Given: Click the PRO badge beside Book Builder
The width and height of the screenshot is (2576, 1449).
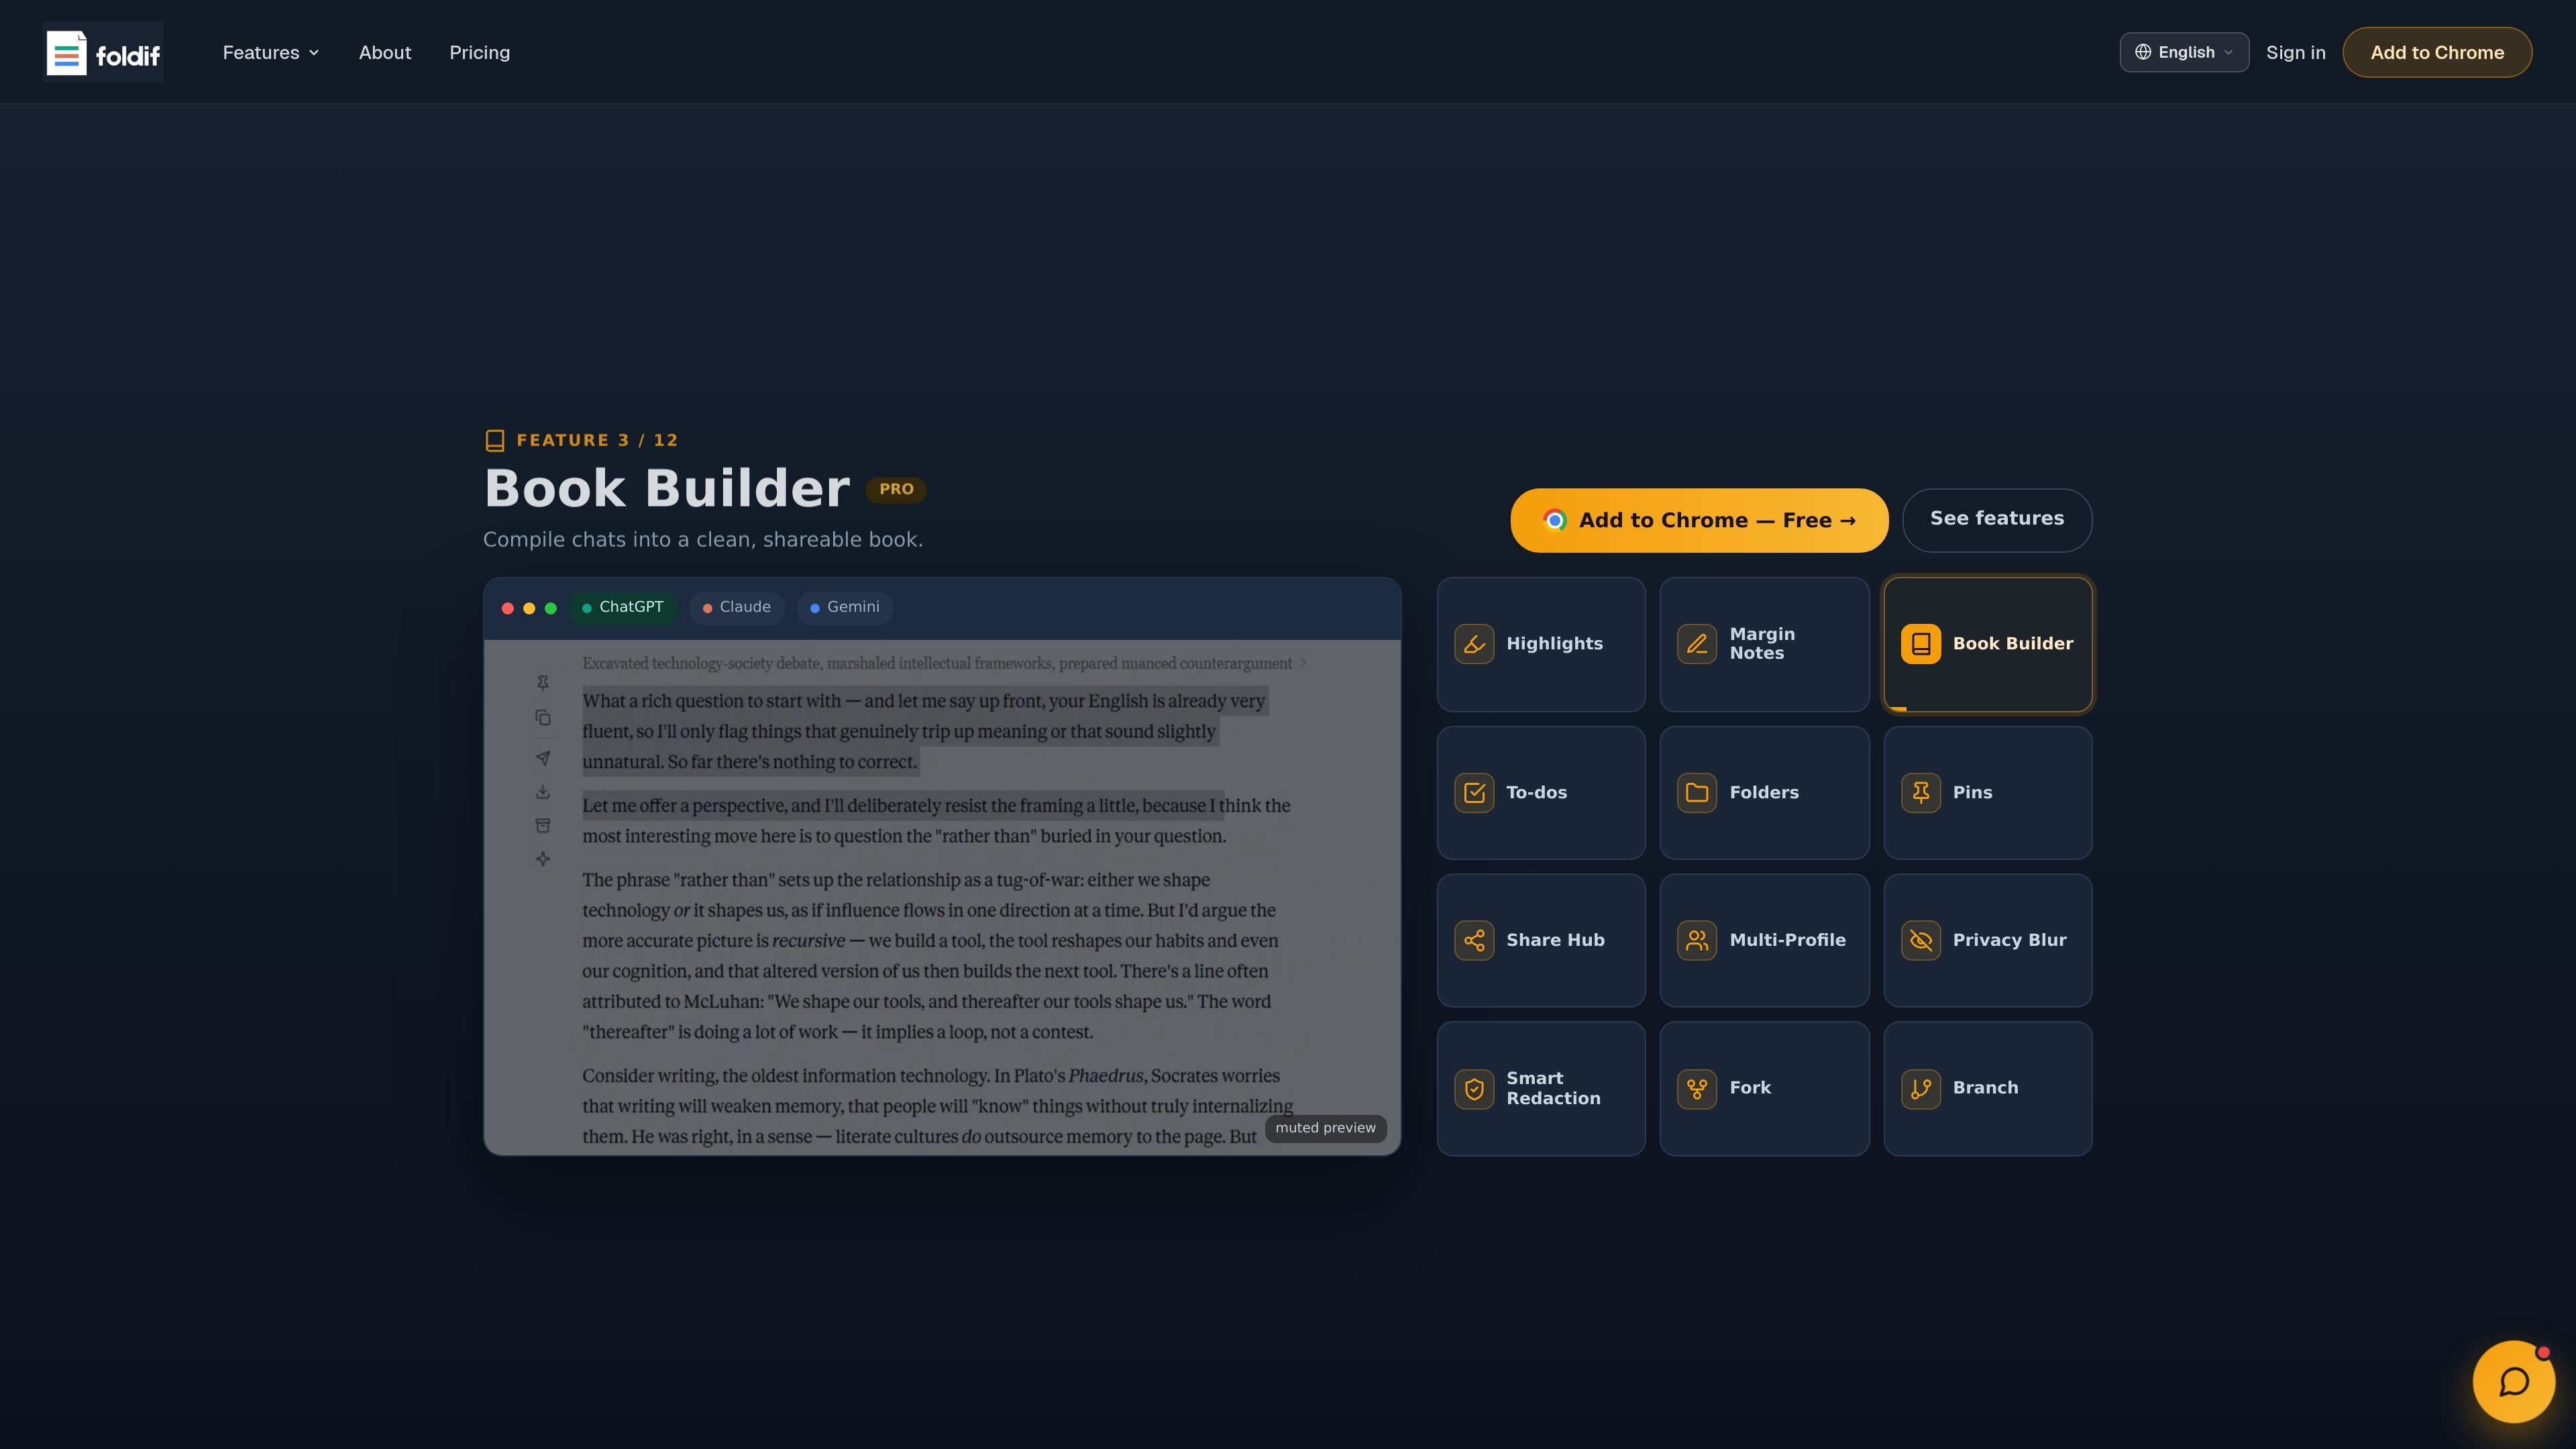Looking at the screenshot, I should click(x=896, y=489).
